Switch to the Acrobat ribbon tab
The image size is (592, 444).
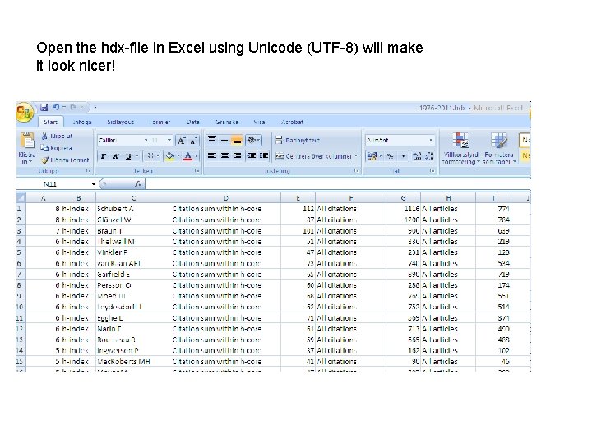tap(292, 122)
